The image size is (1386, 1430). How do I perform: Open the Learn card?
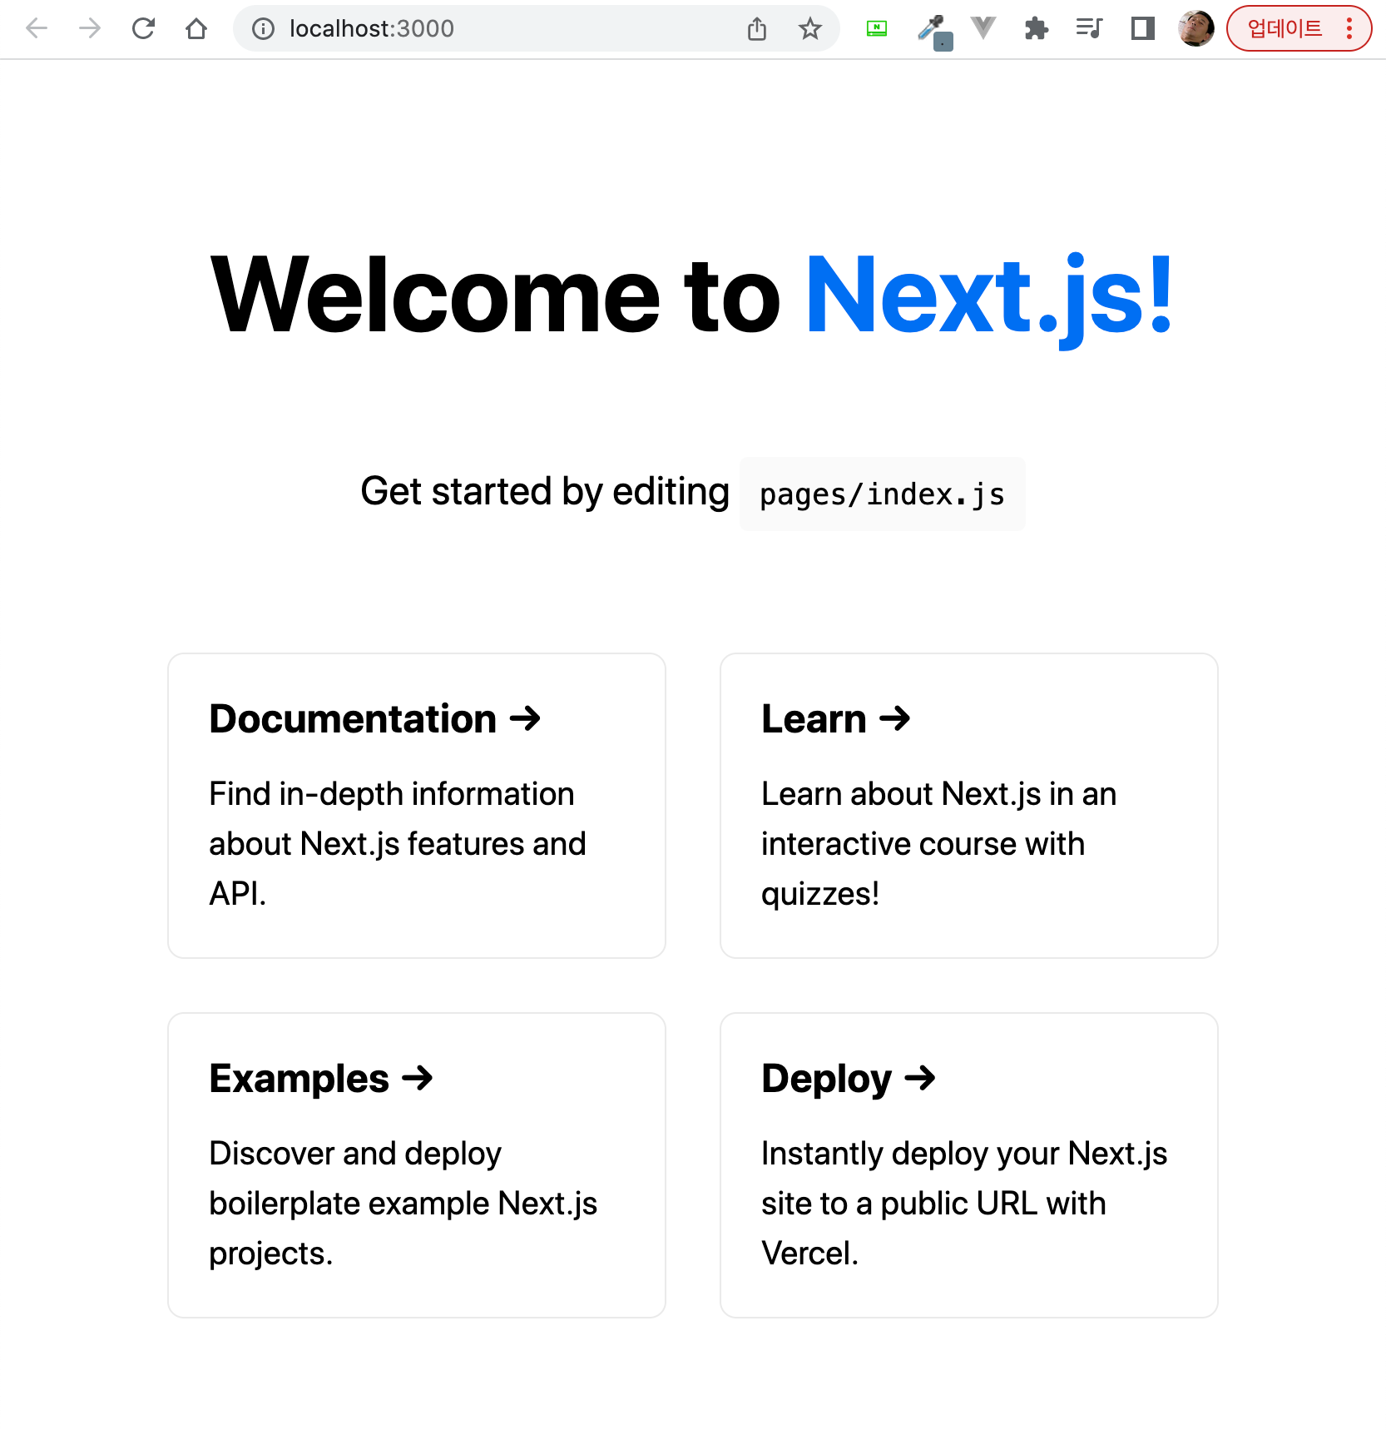pos(969,806)
